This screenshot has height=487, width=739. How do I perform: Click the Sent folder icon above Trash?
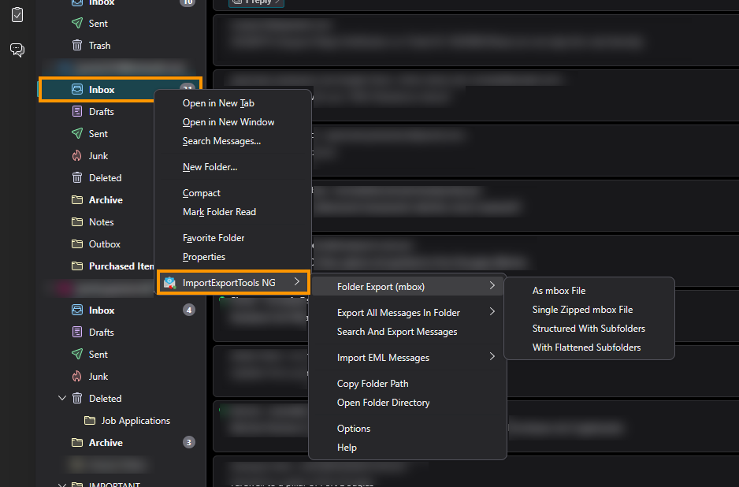tap(77, 23)
